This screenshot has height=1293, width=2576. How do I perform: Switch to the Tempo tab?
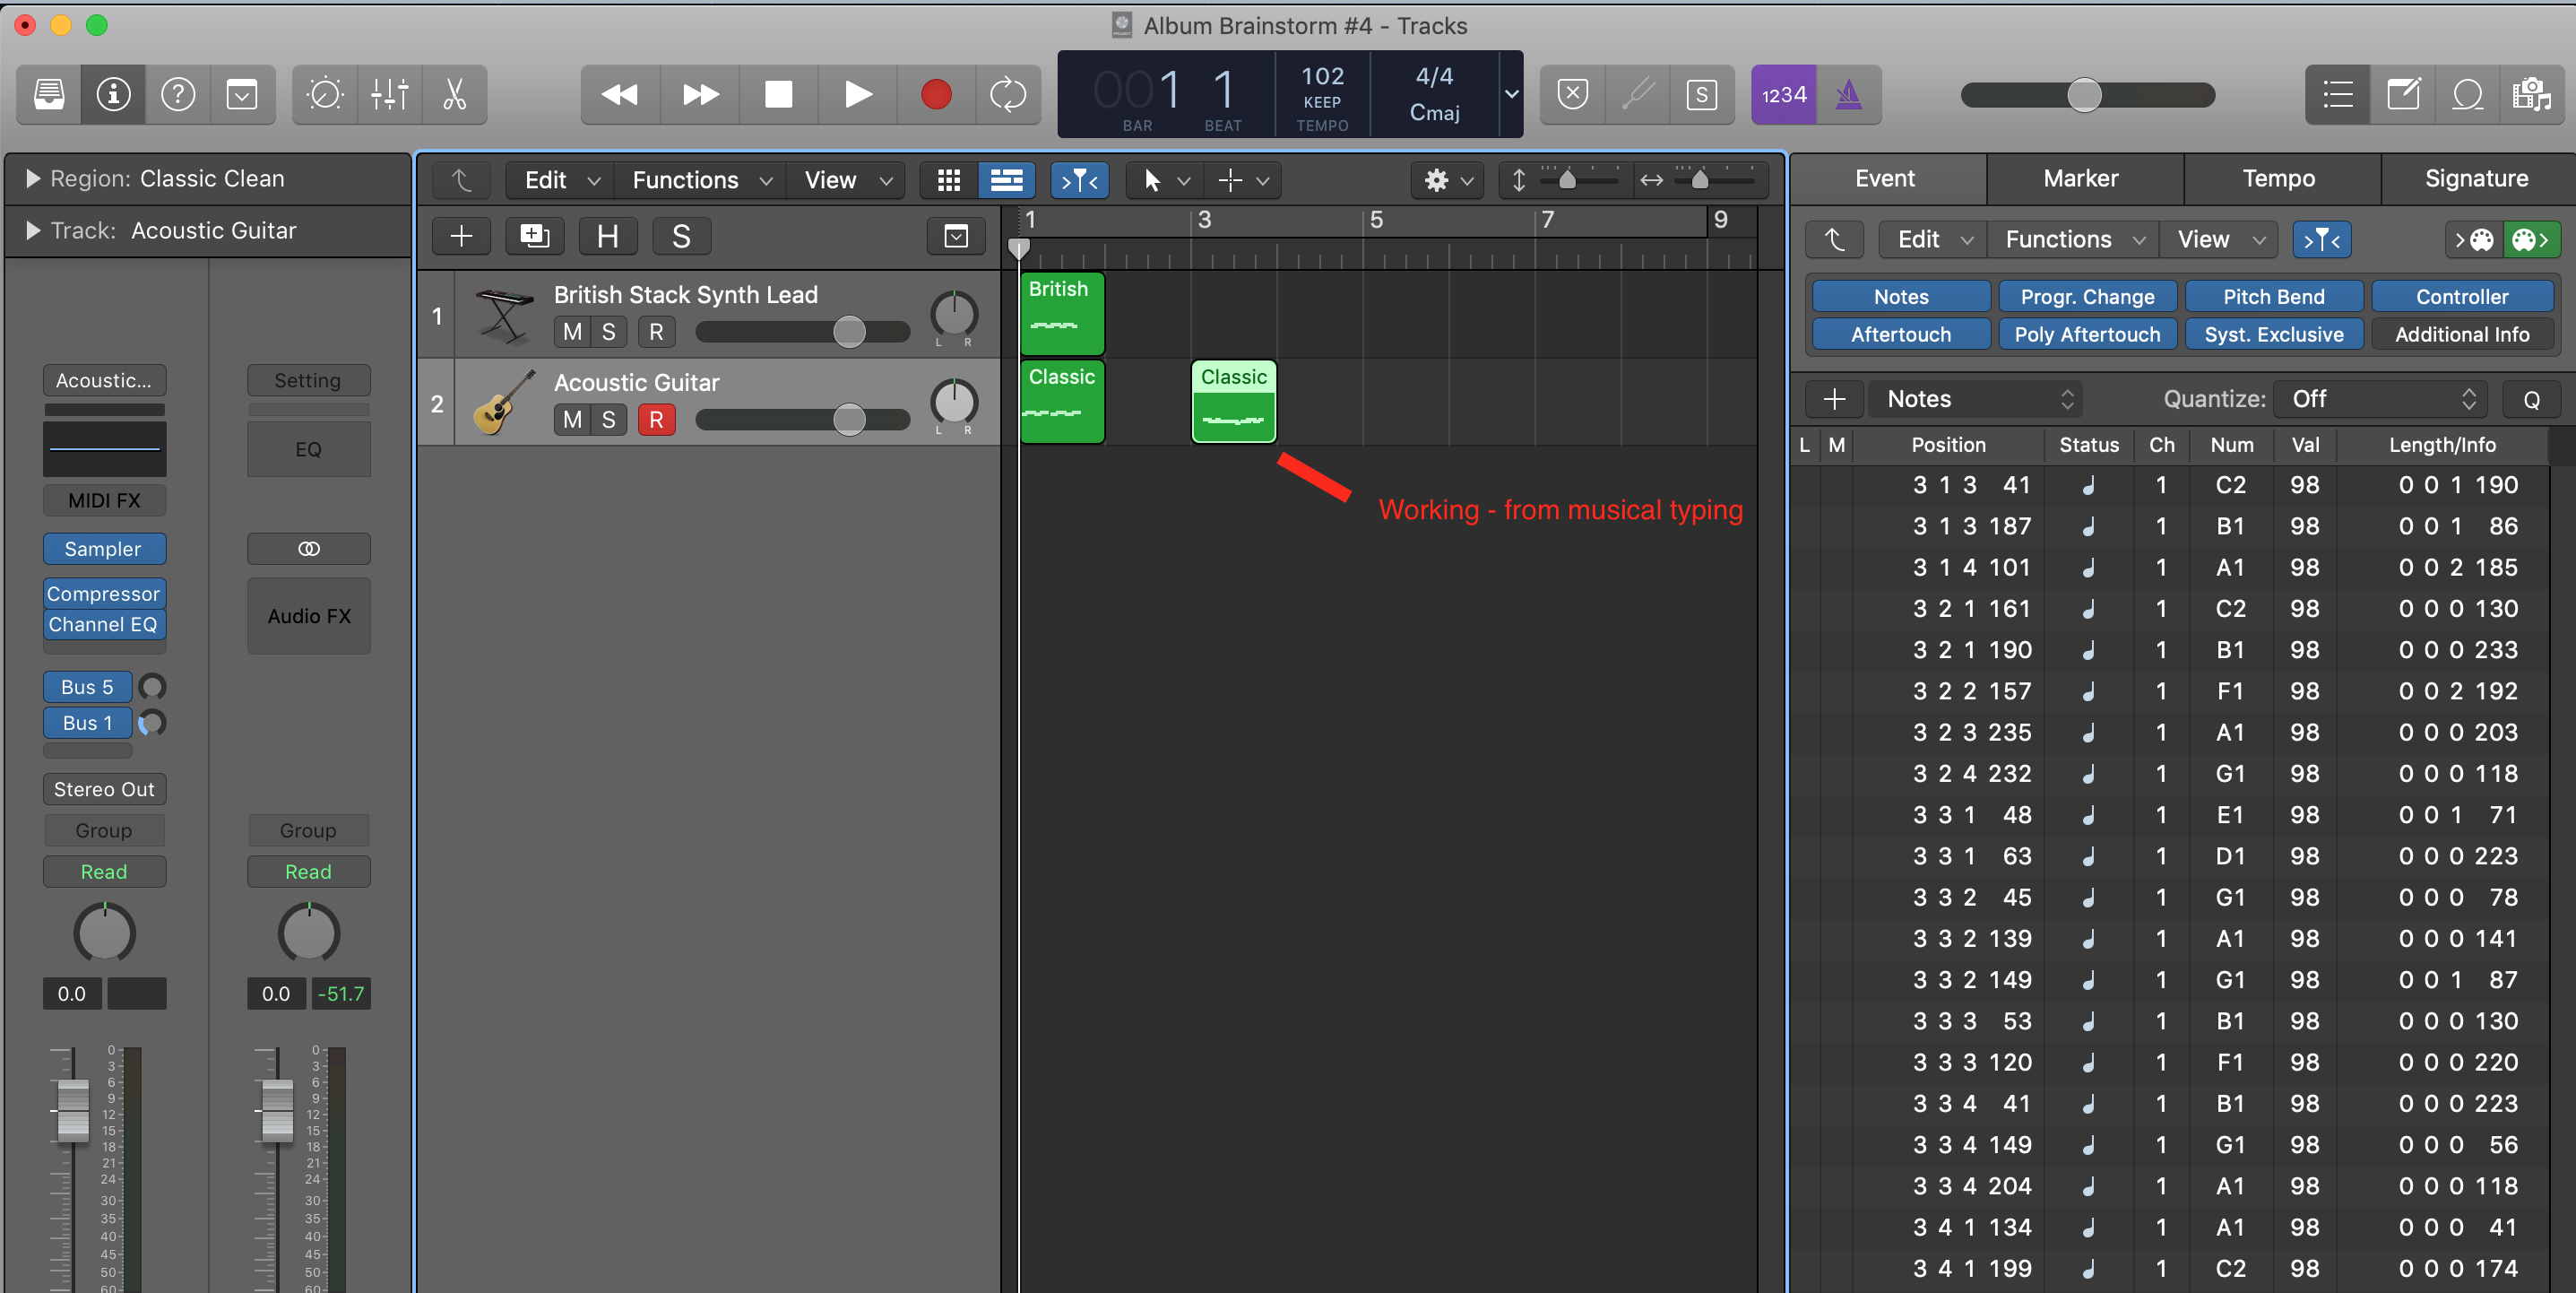coord(2278,178)
